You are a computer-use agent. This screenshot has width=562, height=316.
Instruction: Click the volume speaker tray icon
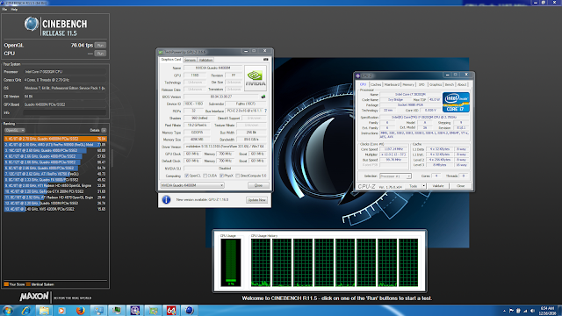[532, 311]
